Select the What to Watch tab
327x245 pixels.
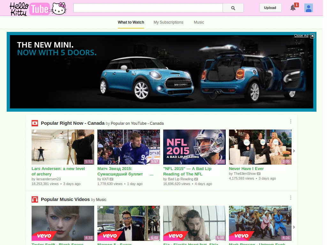click(131, 22)
